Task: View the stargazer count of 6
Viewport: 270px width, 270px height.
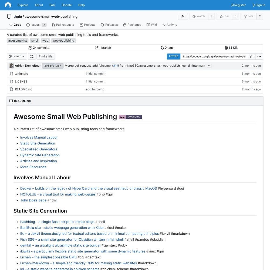Action: pyautogui.click(x=235, y=16)
